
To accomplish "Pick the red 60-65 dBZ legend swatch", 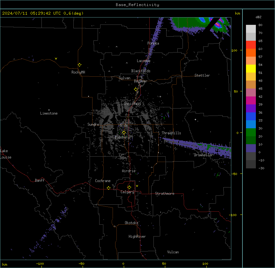I will 251,45.
